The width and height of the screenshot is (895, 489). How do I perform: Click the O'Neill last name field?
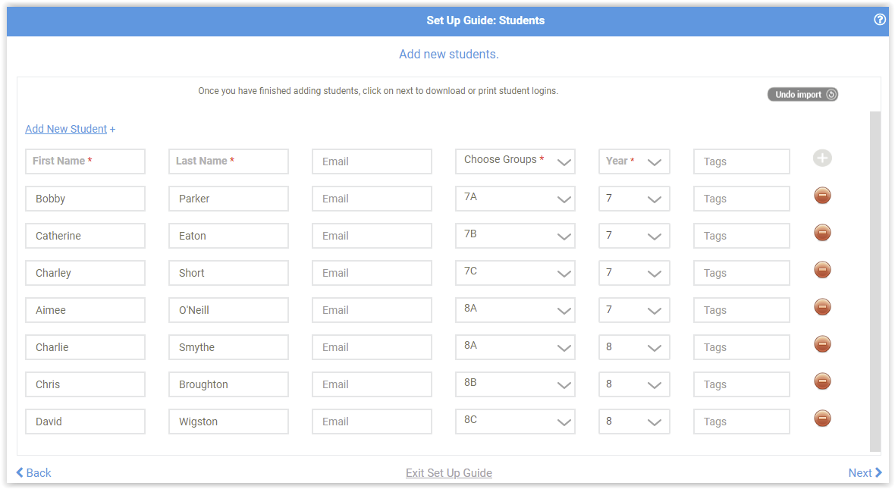pyautogui.click(x=228, y=310)
